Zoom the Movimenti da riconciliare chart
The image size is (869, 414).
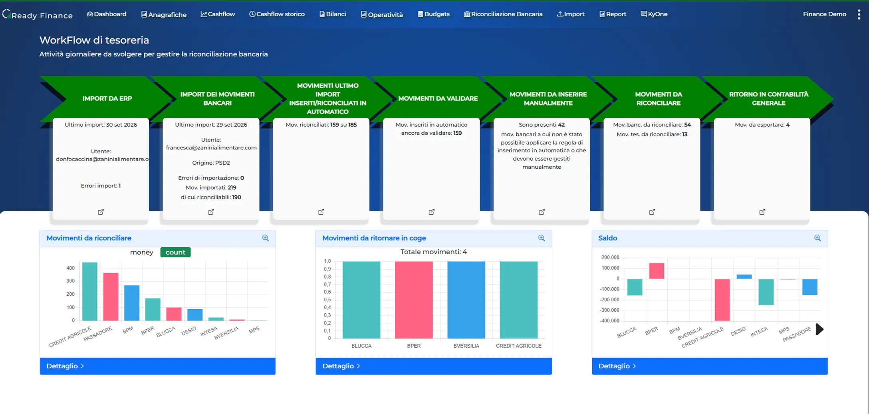[x=265, y=238]
